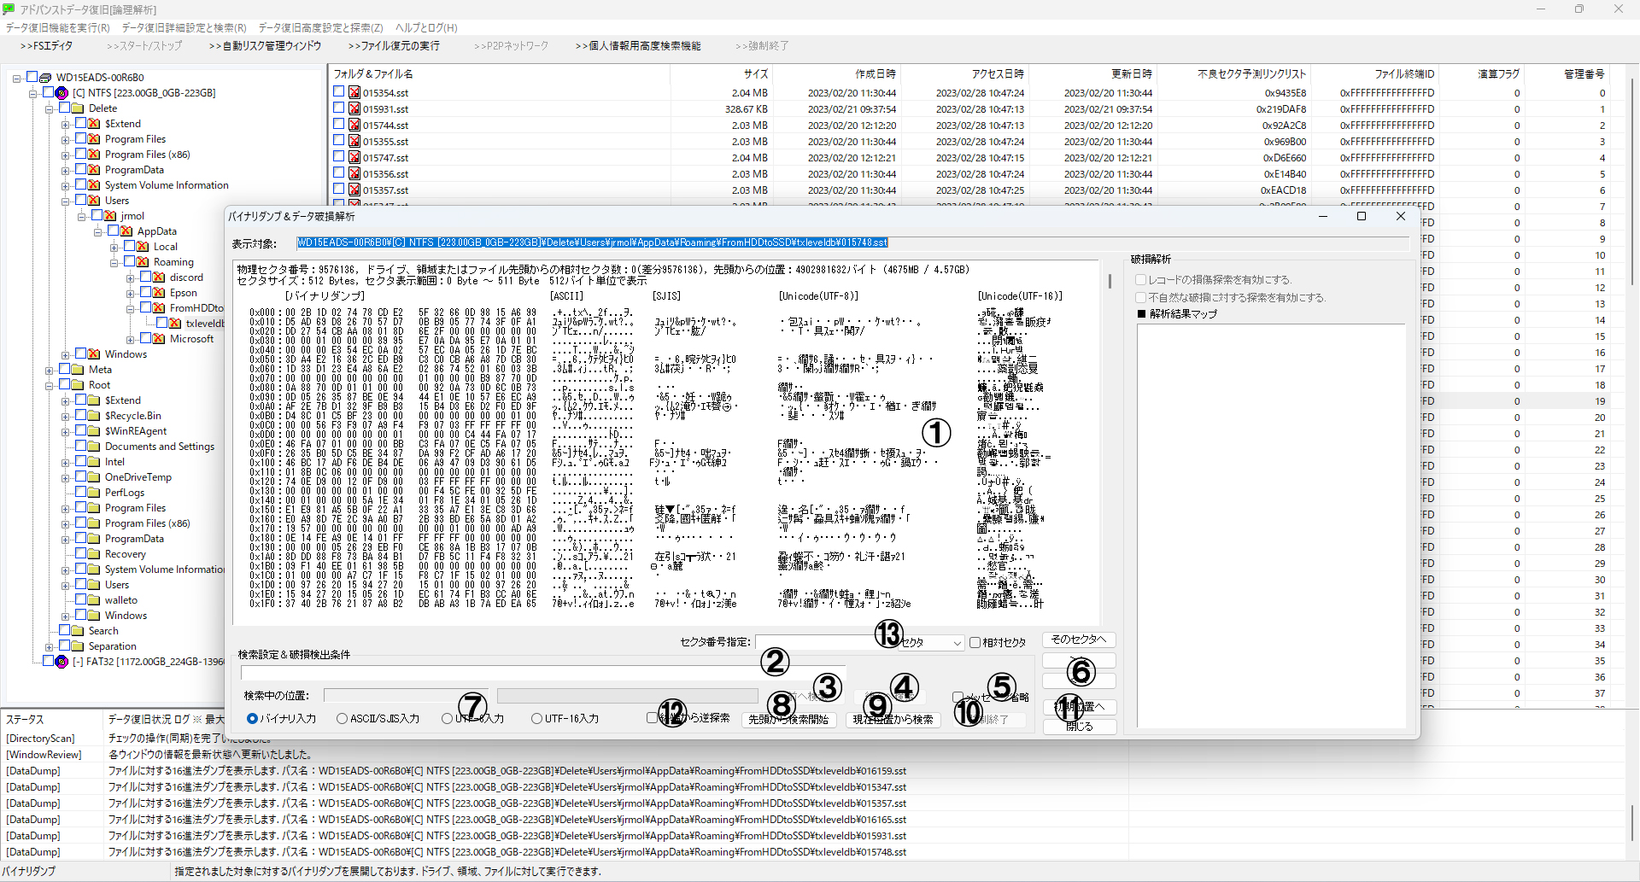Screen dimensions: 1640x882
Task: Open the ヘルプとログ(H) menu
Action: [426, 28]
